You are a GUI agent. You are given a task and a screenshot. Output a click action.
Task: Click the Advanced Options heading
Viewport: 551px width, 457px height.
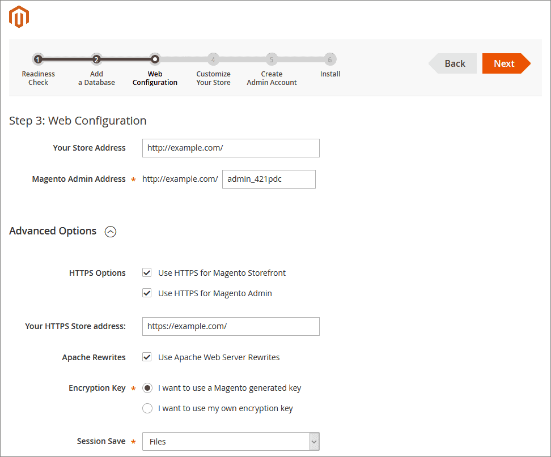(x=53, y=231)
